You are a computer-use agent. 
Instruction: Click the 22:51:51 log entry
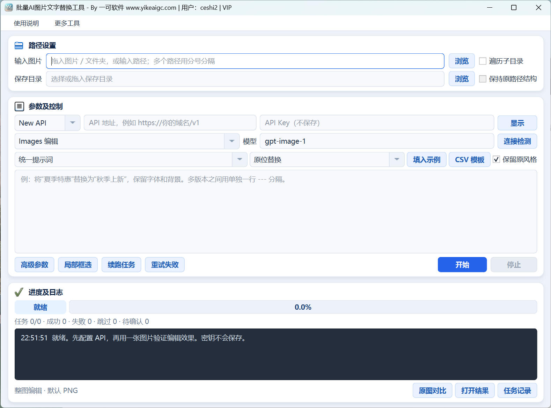[134, 338]
